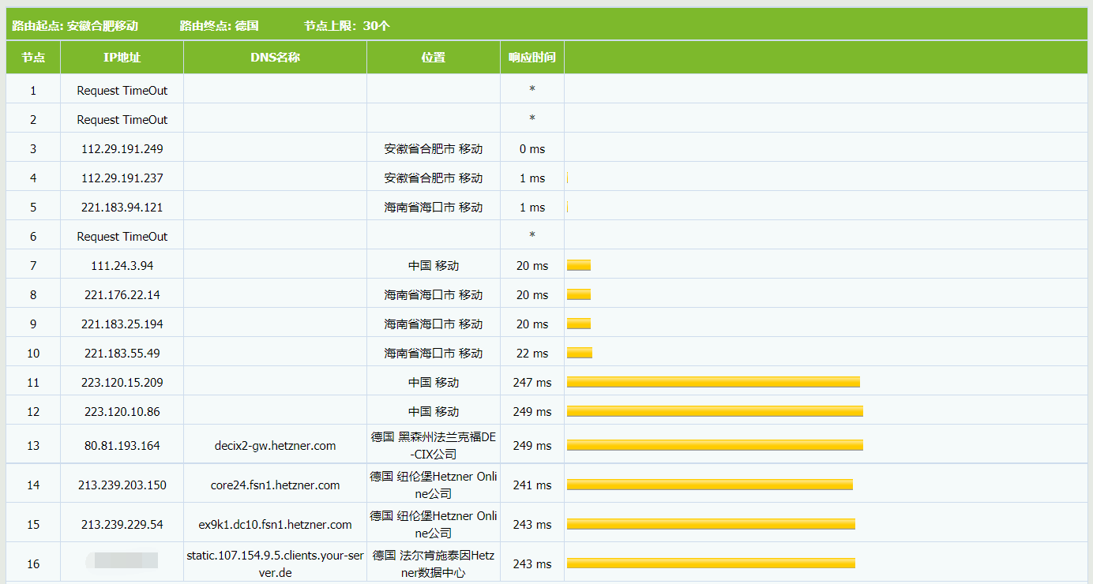The height and width of the screenshot is (584, 1093).
Task: Click the 22 ms response time
Action: (x=532, y=353)
